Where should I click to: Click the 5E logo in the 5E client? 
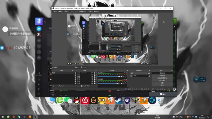click(x=39, y=21)
